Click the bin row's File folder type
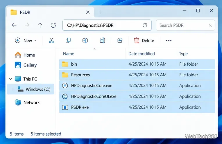This screenshot has width=222, height=144. pos(189,64)
